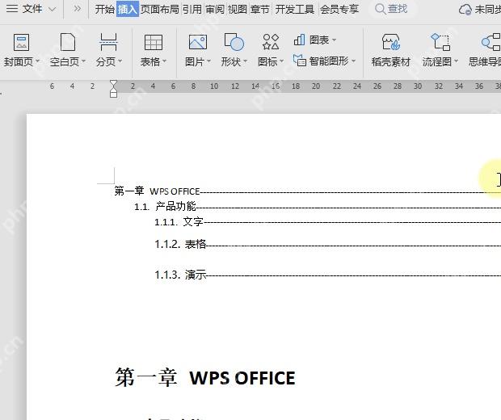Switch to the Home (开始) tab

105,9
